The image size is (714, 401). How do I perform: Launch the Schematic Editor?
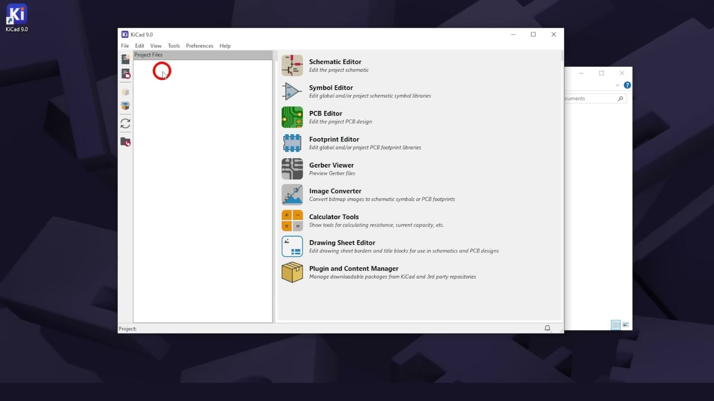292,65
